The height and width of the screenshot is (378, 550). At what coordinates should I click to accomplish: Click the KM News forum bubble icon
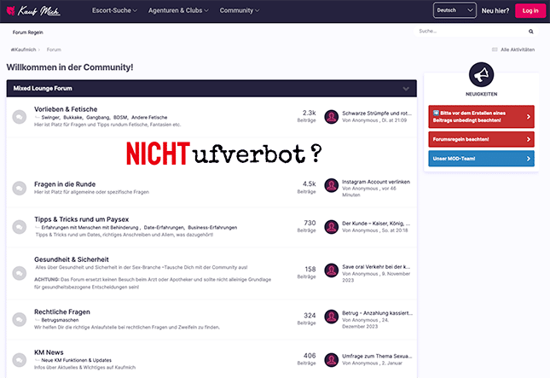pos(20,360)
